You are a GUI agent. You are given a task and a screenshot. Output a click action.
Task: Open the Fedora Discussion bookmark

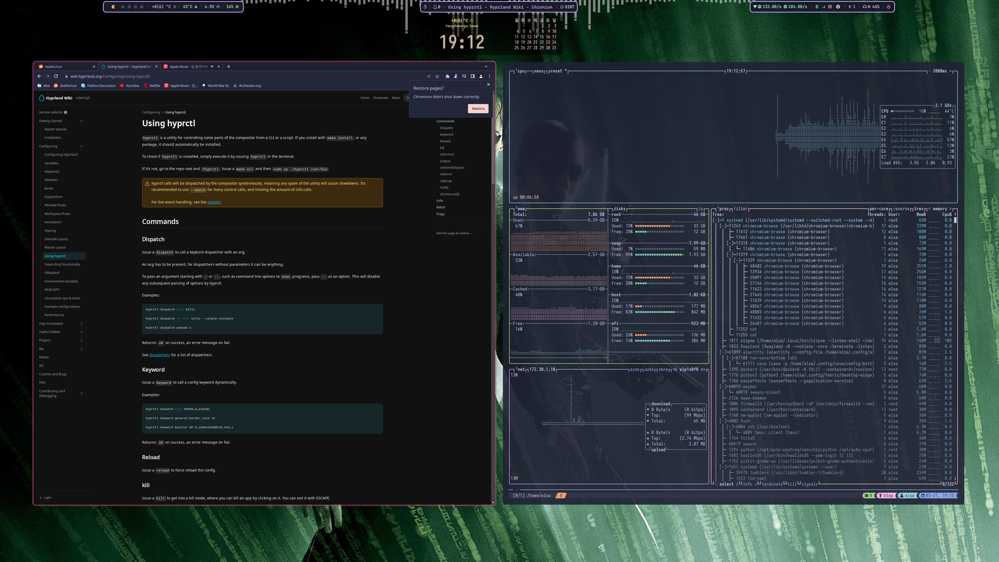point(98,85)
